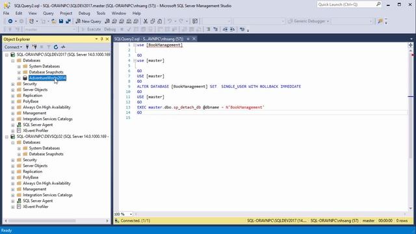Click the Analysis Services DAX Query icon

click(136, 21)
